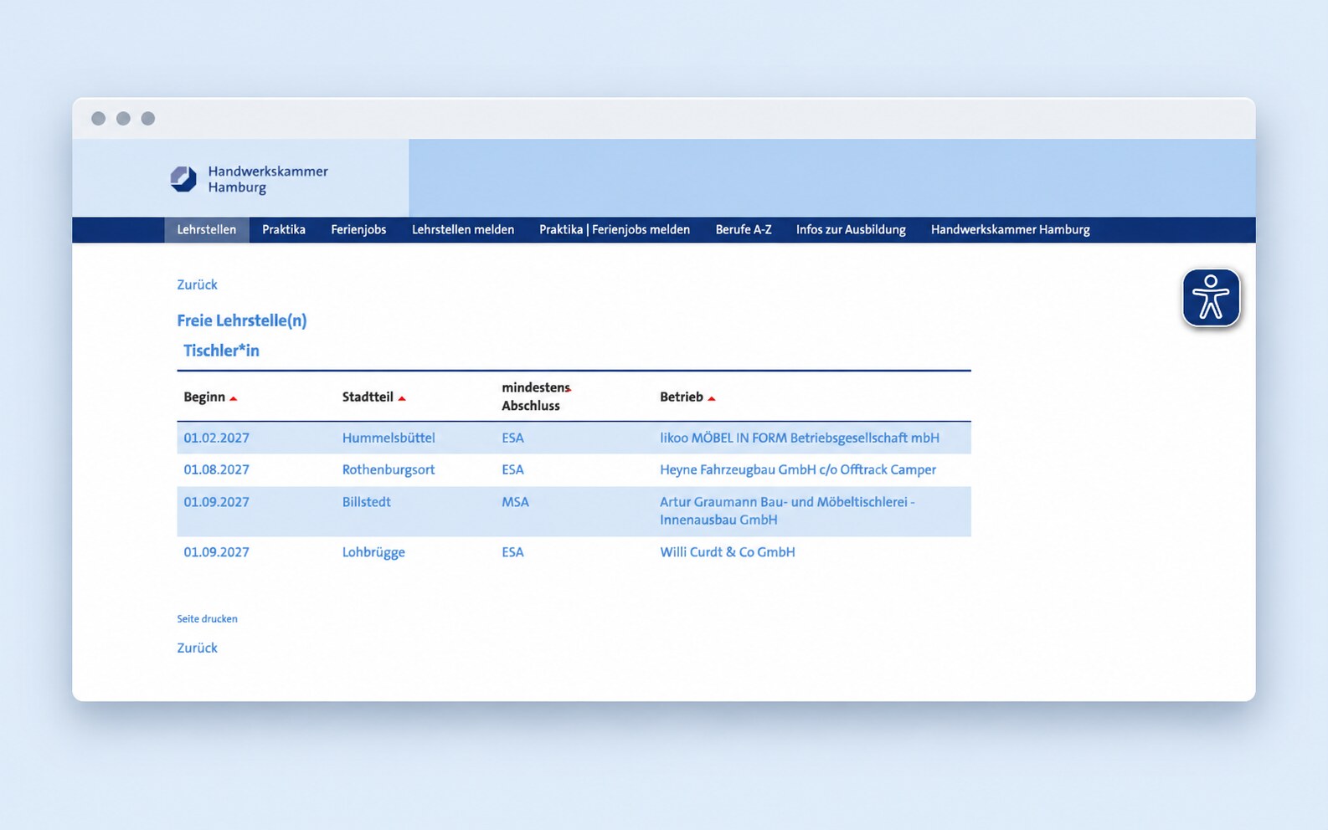Image resolution: width=1328 pixels, height=830 pixels.
Task: Open Handwerkskammer Hamburg navigation item
Action: pos(1011,229)
